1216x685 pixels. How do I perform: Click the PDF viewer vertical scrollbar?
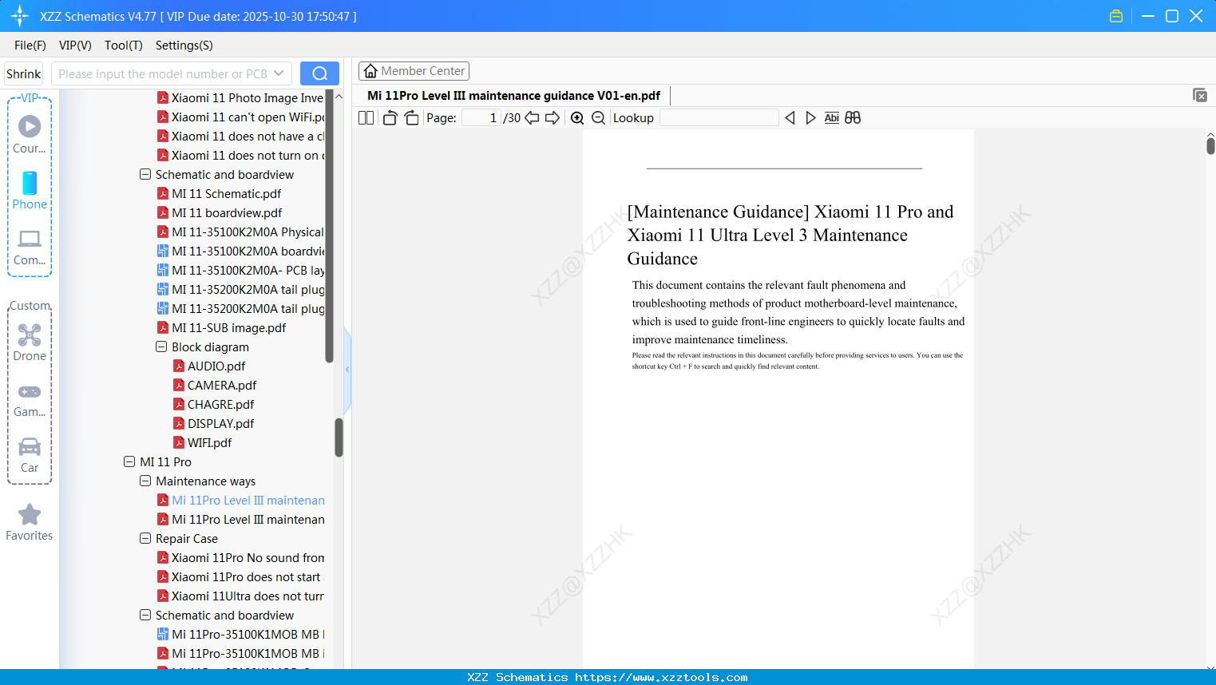pyautogui.click(x=1210, y=145)
